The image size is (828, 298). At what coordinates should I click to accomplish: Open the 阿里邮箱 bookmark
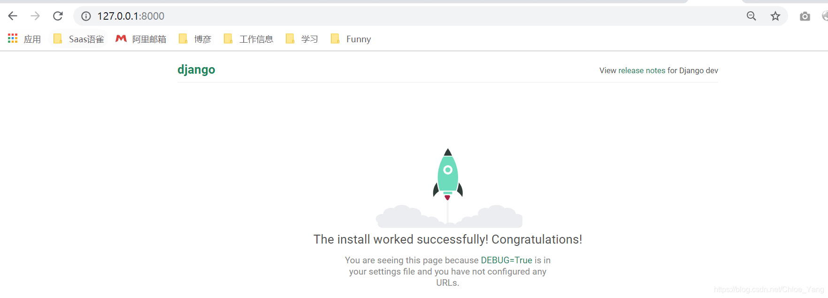tap(141, 39)
